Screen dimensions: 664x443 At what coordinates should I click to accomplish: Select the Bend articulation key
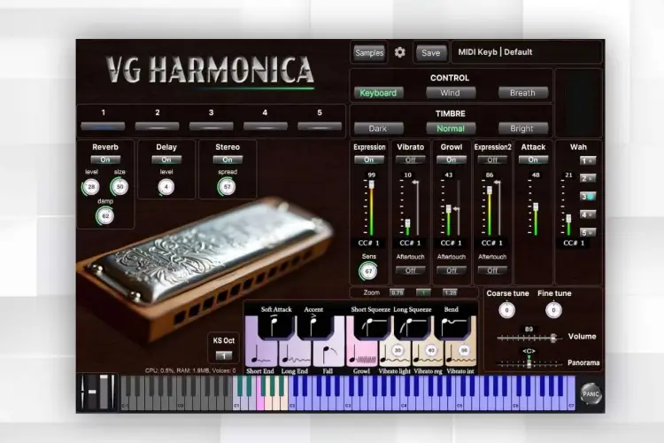coord(452,327)
